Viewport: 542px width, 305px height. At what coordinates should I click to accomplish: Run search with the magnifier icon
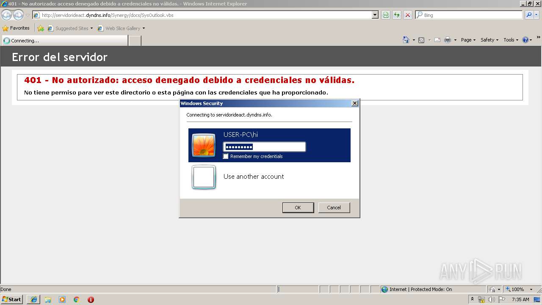point(529,15)
